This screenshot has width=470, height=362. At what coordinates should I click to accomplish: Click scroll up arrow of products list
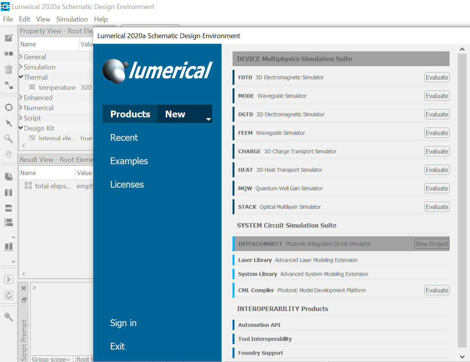pyautogui.click(x=462, y=49)
